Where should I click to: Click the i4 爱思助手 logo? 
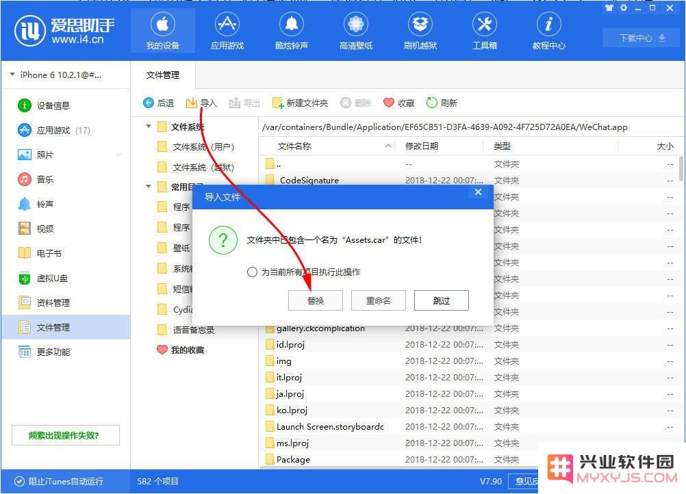coord(64,31)
